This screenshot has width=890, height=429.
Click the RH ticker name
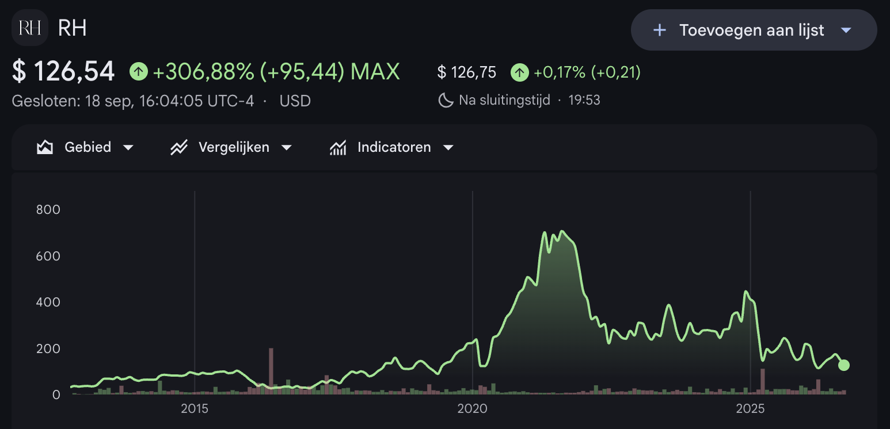point(73,28)
